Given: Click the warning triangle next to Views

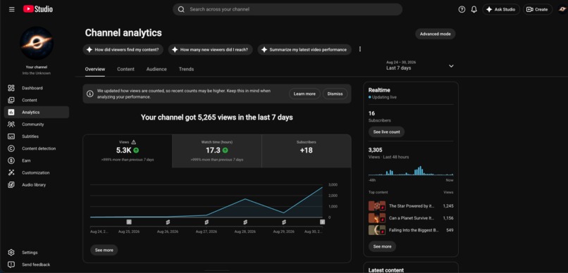Looking at the screenshot, I should point(134,142).
